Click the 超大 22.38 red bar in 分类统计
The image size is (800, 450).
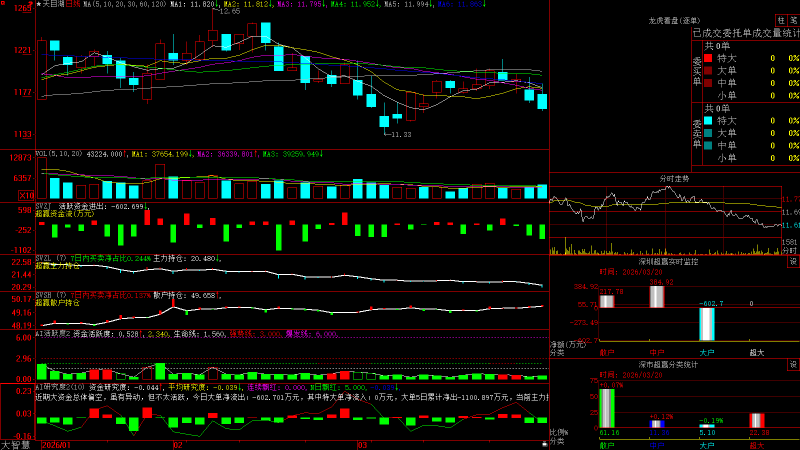[757, 420]
